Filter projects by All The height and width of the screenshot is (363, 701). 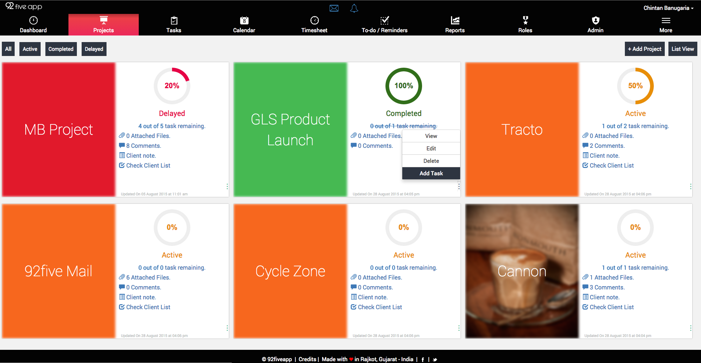coord(8,49)
